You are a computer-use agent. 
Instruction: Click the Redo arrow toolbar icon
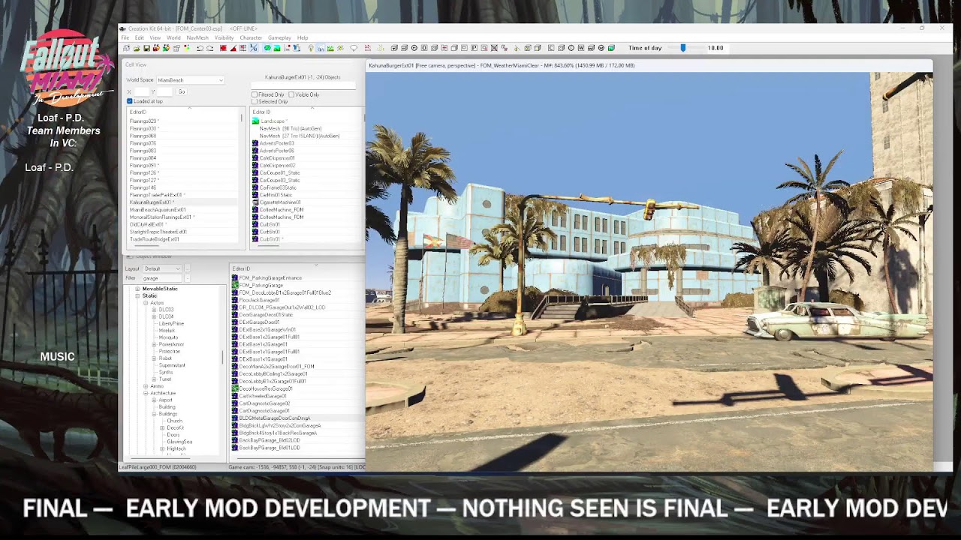tap(210, 48)
